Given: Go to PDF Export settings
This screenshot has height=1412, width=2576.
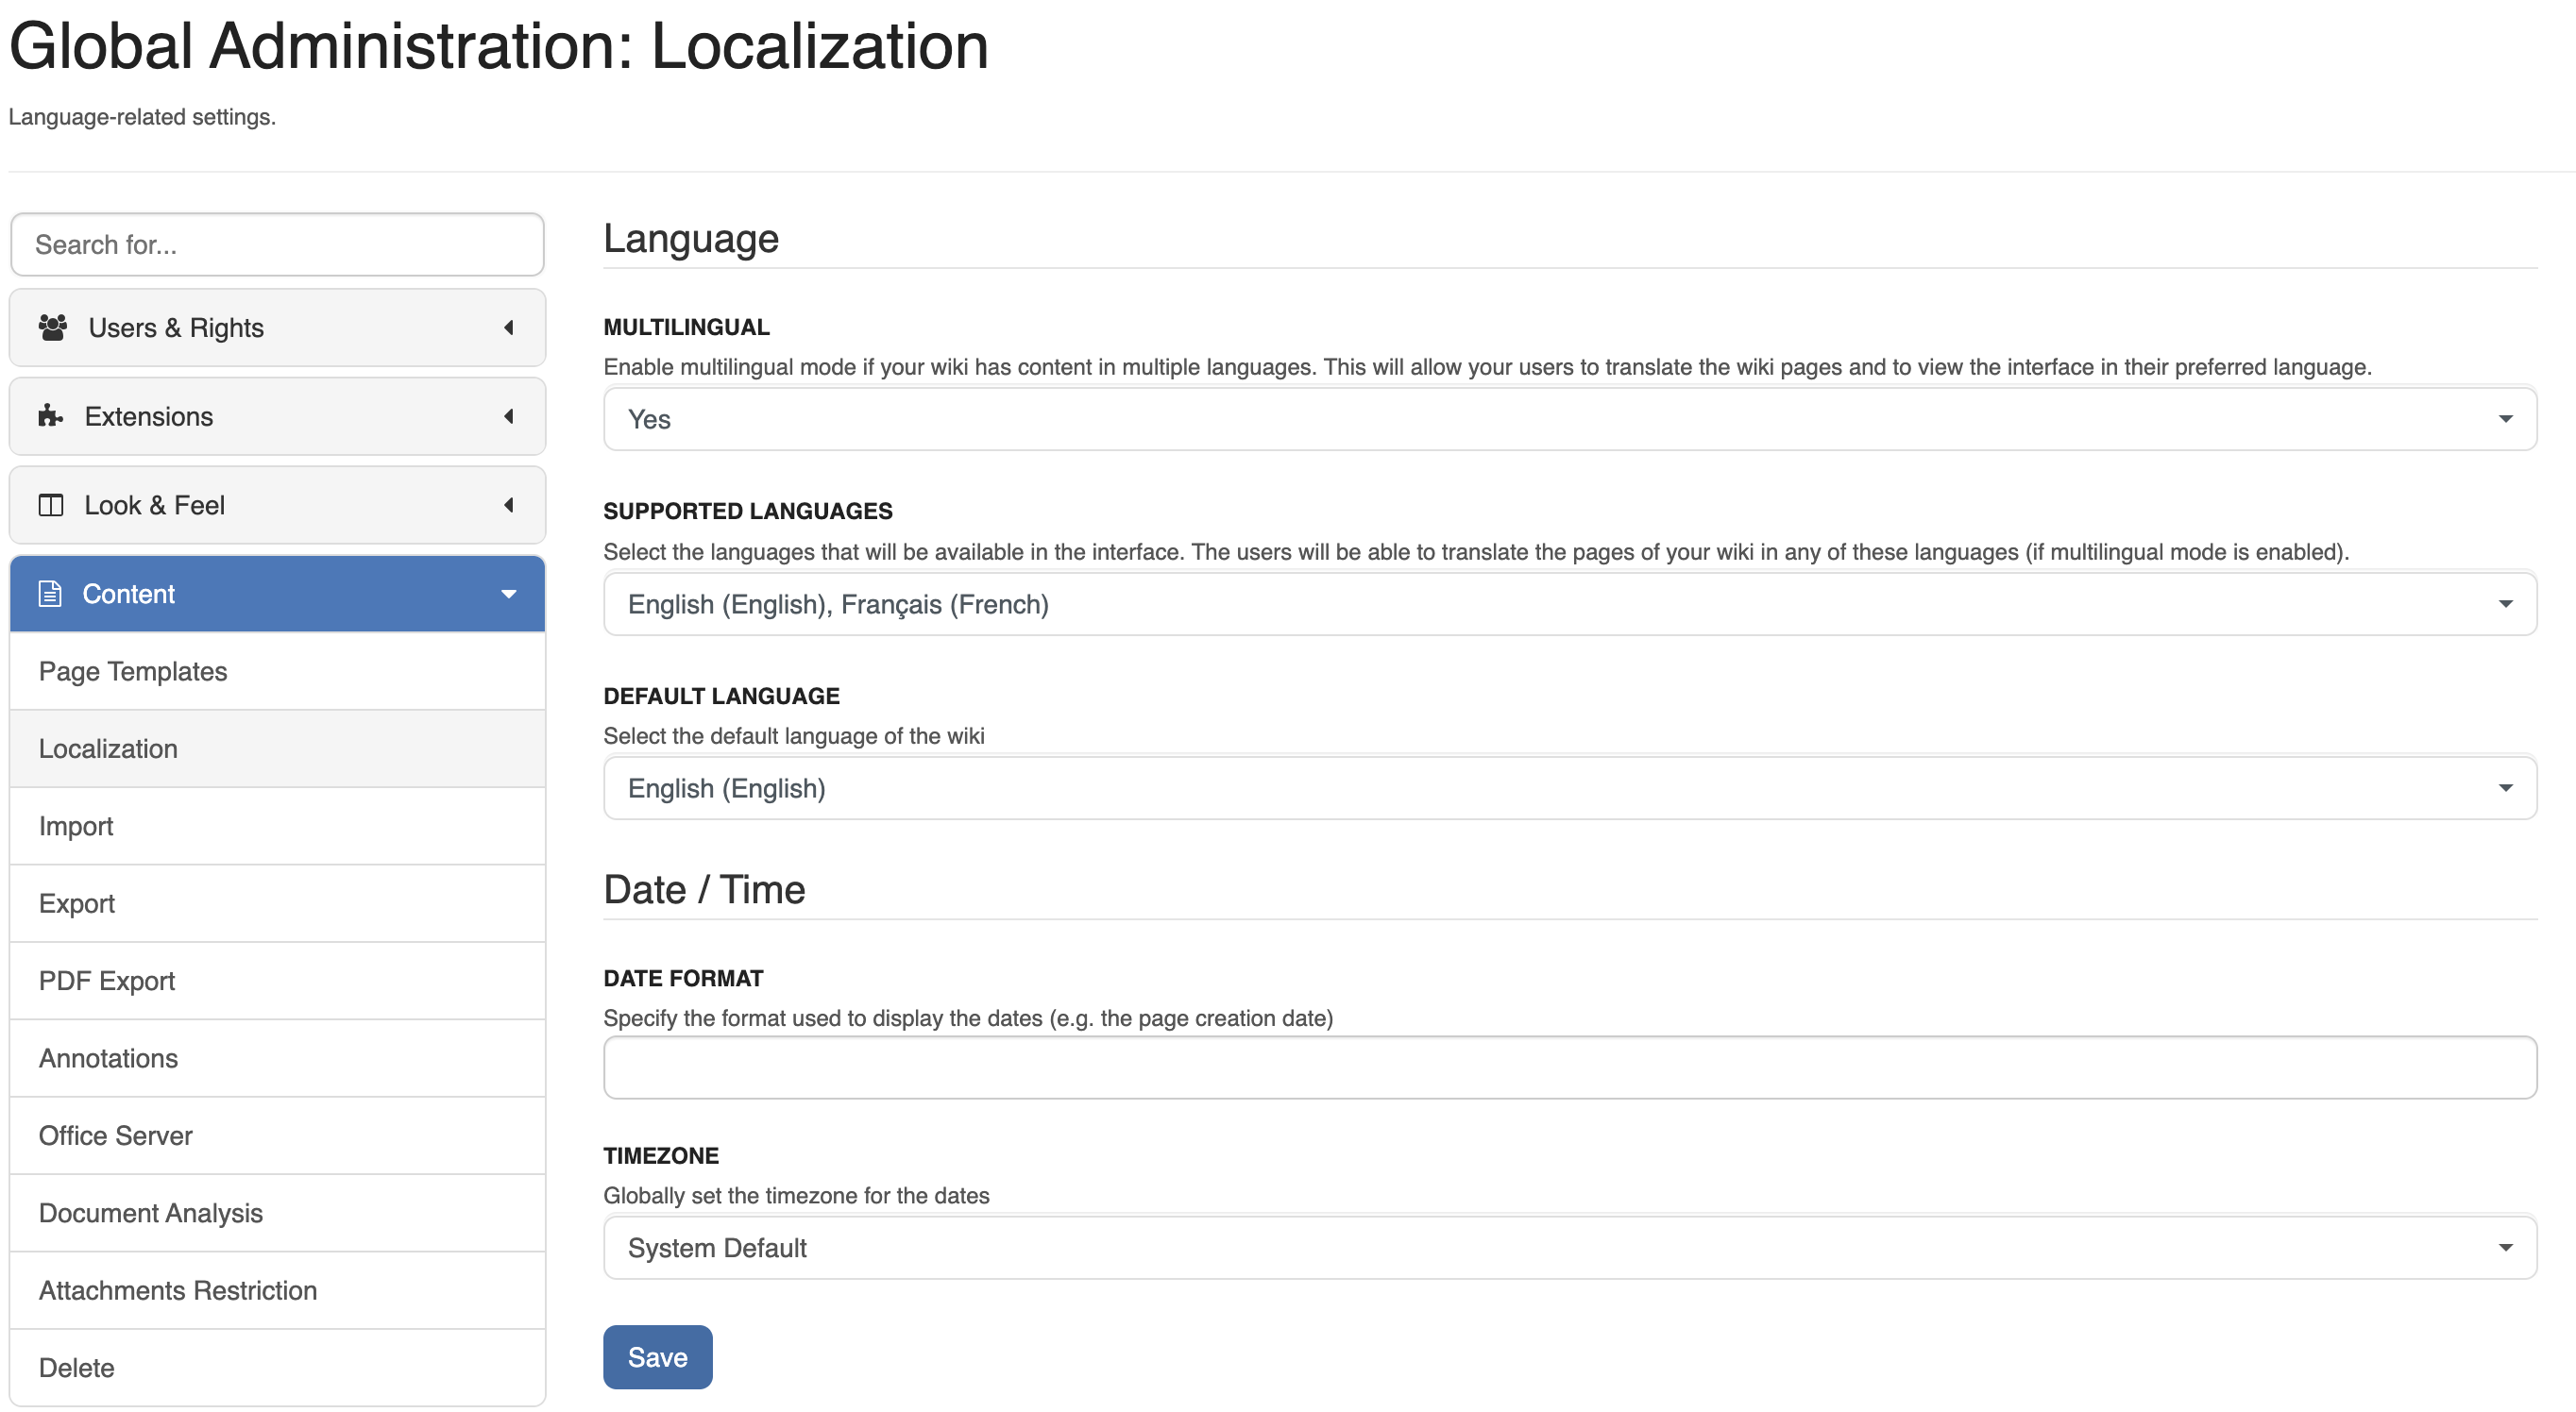Looking at the screenshot, I should (x=277, y=981).
